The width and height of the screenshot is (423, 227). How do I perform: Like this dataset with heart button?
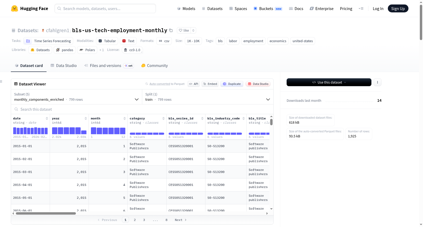184,30
